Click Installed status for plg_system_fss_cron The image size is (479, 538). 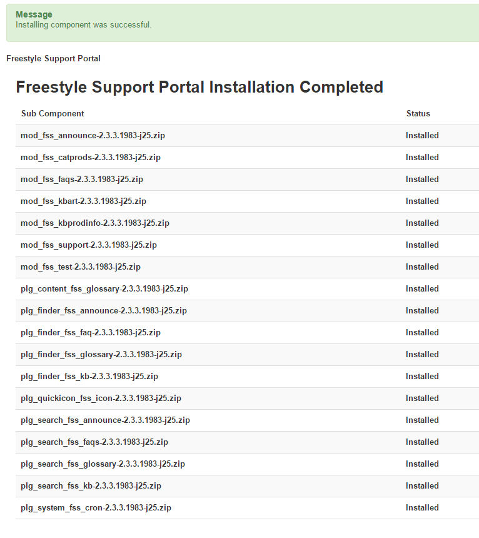tap(422, 508)
